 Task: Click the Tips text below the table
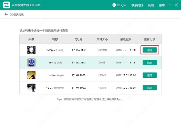(90, 99)
